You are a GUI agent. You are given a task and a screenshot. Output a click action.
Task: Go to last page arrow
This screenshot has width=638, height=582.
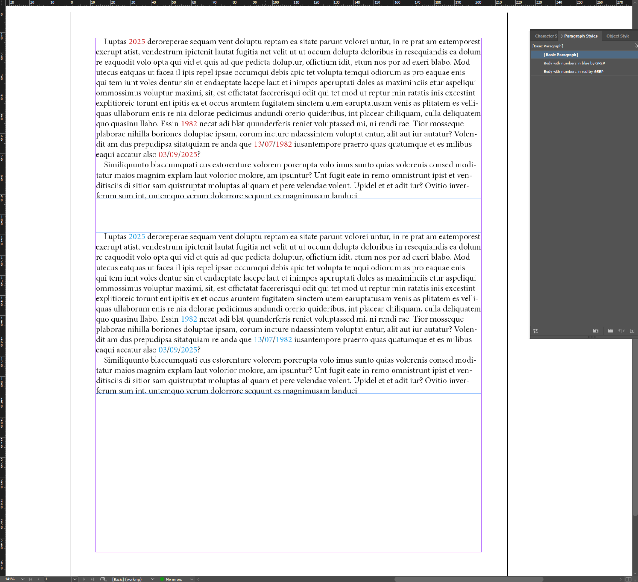[92, 579]
